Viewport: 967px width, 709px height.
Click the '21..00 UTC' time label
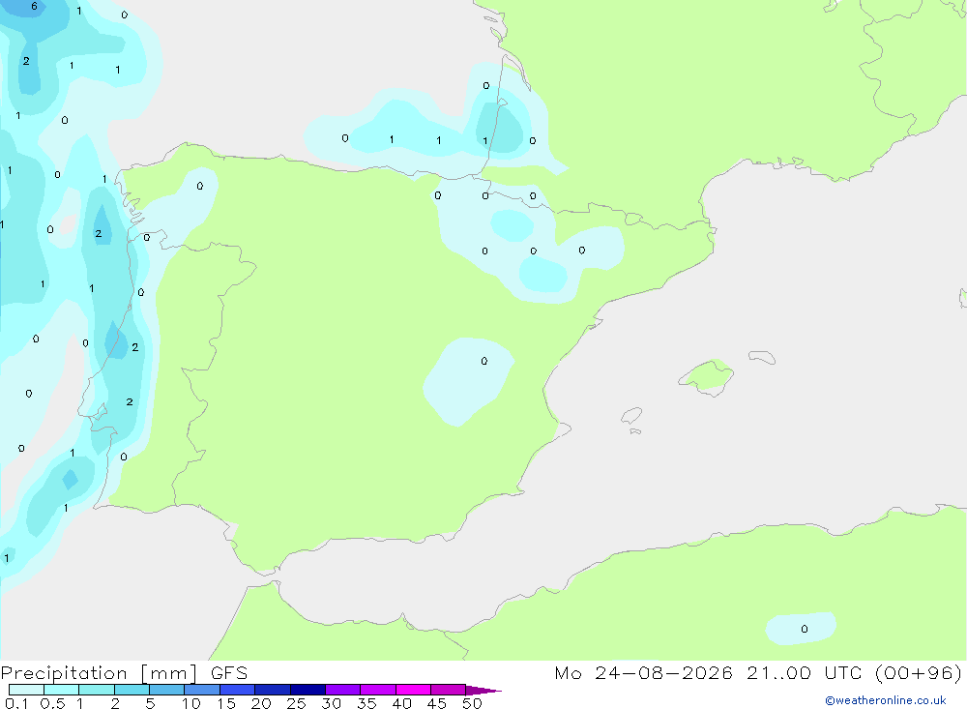[x=805, y=673]
